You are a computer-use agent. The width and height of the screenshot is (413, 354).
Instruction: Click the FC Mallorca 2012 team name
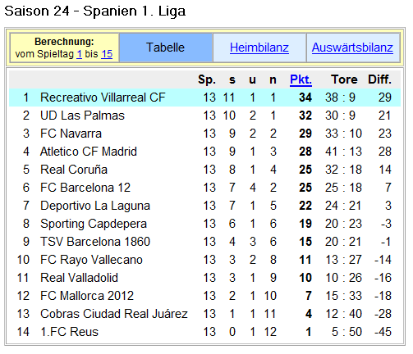coord(87,296)
